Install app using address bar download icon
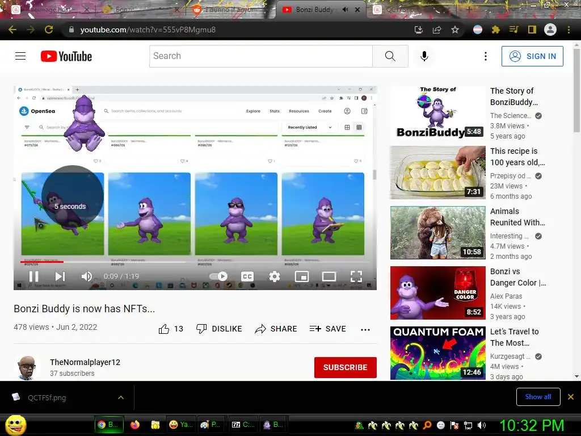The height and width of the screenshot is (436, 581). click(418, 30)
